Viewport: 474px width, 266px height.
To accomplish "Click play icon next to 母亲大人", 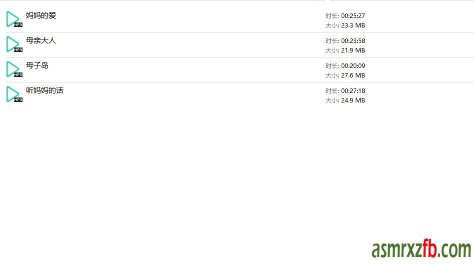I will click(12, 43).
